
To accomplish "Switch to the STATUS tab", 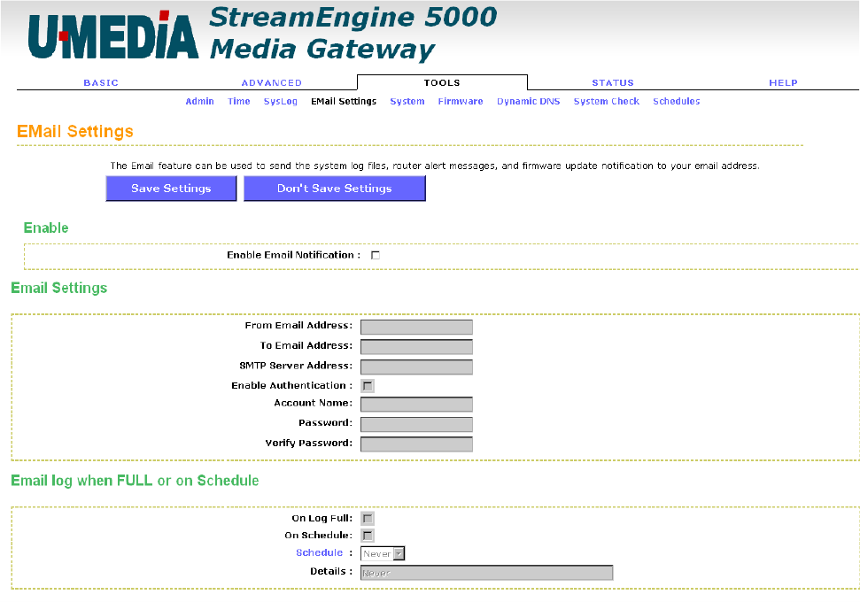I will pos(613,83).
